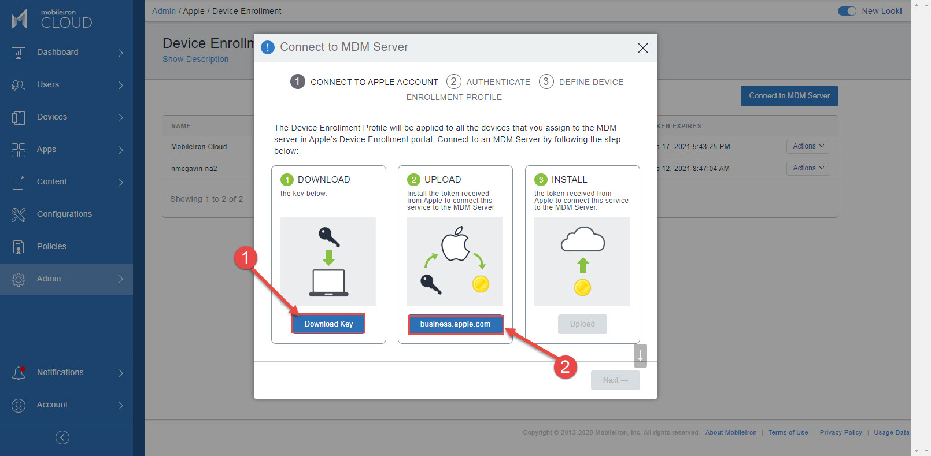
Task: Open Actions dropdown for MobileIron Cloud row
Action: point(807,147)
